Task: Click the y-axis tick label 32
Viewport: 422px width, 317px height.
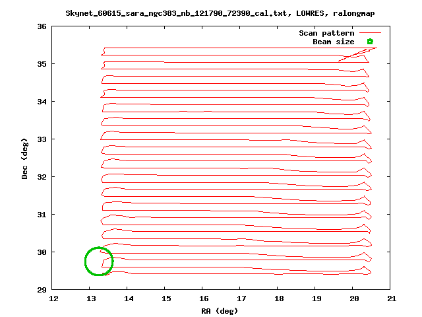Action: (42, 177)
